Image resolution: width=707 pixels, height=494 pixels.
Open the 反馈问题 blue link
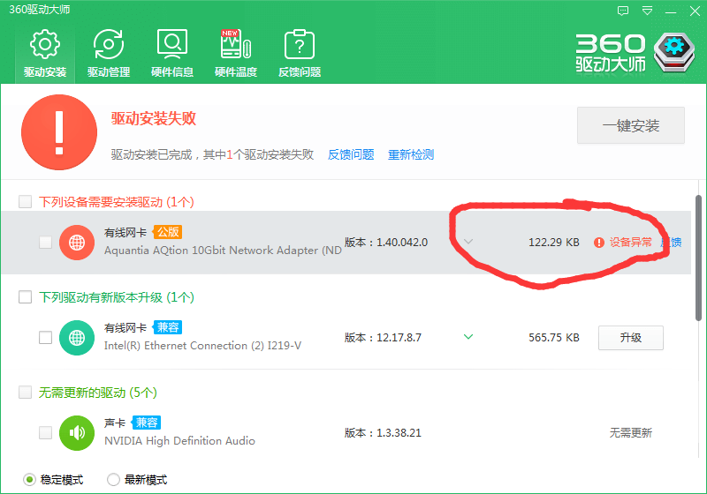tap(351, 154)
